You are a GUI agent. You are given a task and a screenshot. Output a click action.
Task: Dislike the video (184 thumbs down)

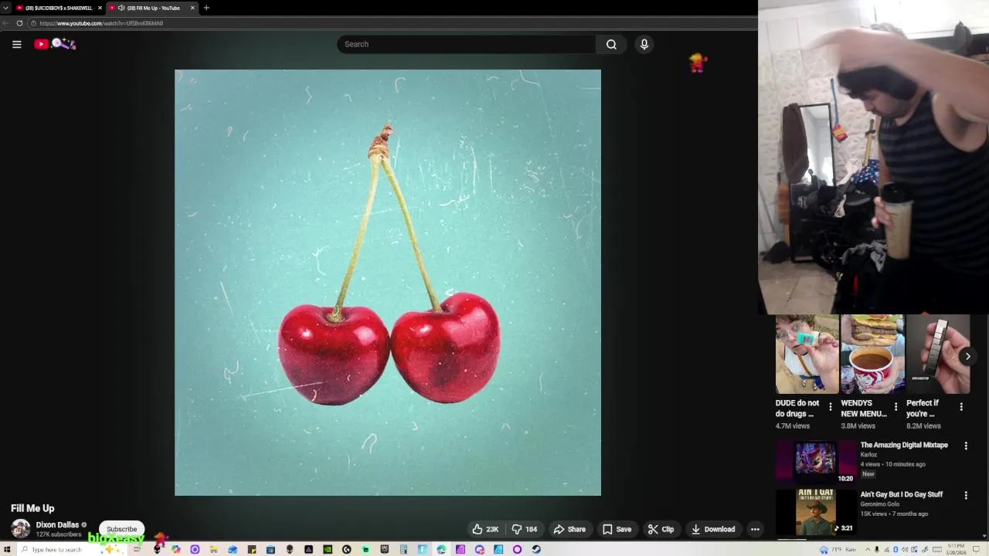click(x=525, y=529)
